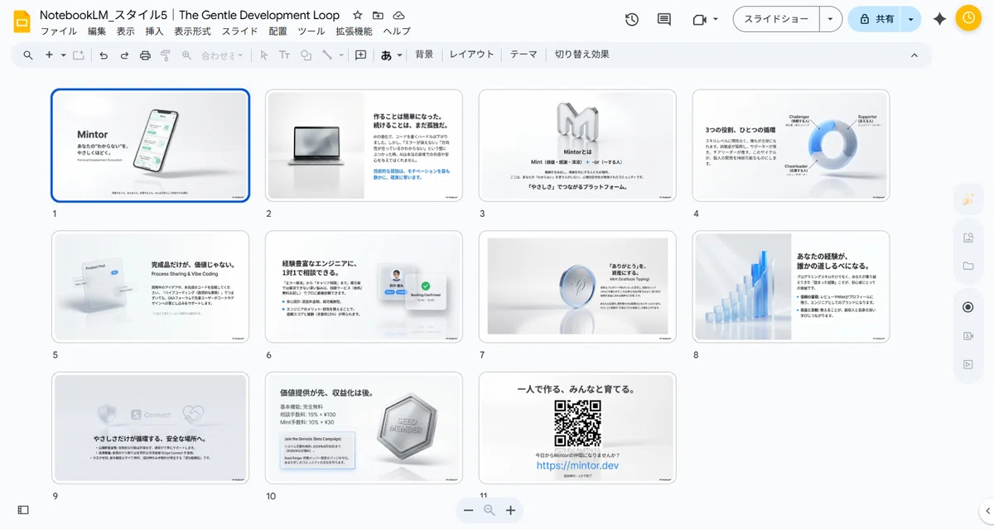
Task: Open the speaker video side icon
Action: pos(967,335)
